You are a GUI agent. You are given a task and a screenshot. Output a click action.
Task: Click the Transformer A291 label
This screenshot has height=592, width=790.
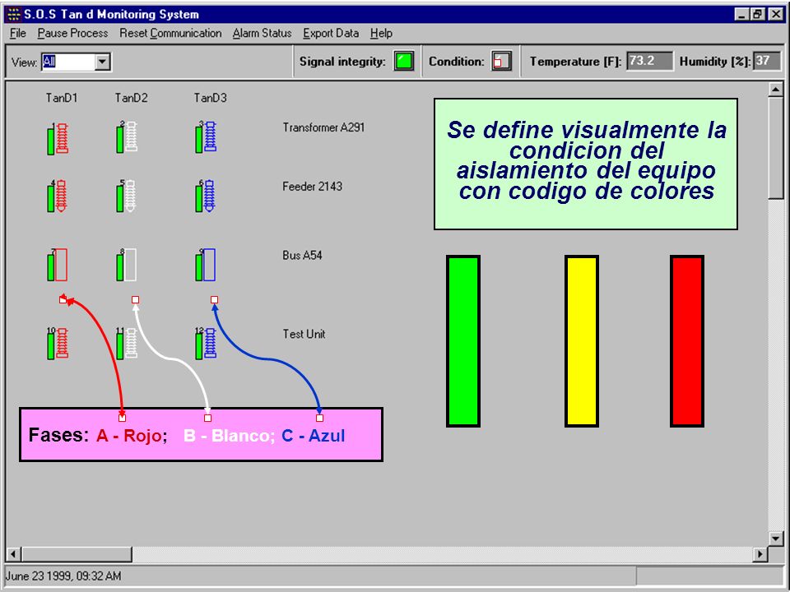click(x=323, y=128)
